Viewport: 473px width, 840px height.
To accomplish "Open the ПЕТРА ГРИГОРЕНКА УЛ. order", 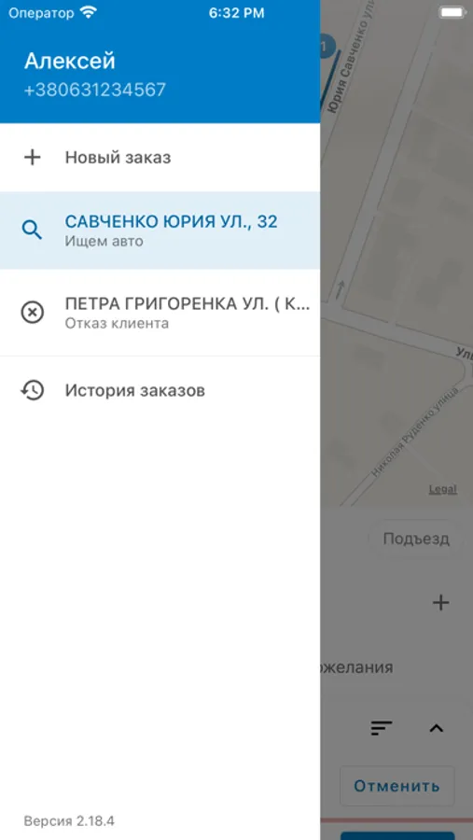I will [x=160, y=312].
